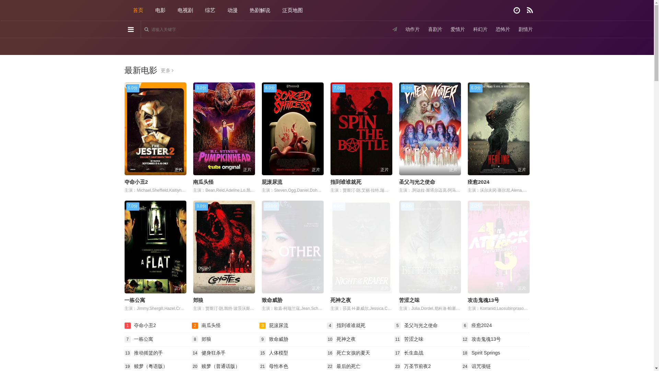Open the Coyotes poster thumbnail
Screen dimensions: 659x371
pos(224,247)
